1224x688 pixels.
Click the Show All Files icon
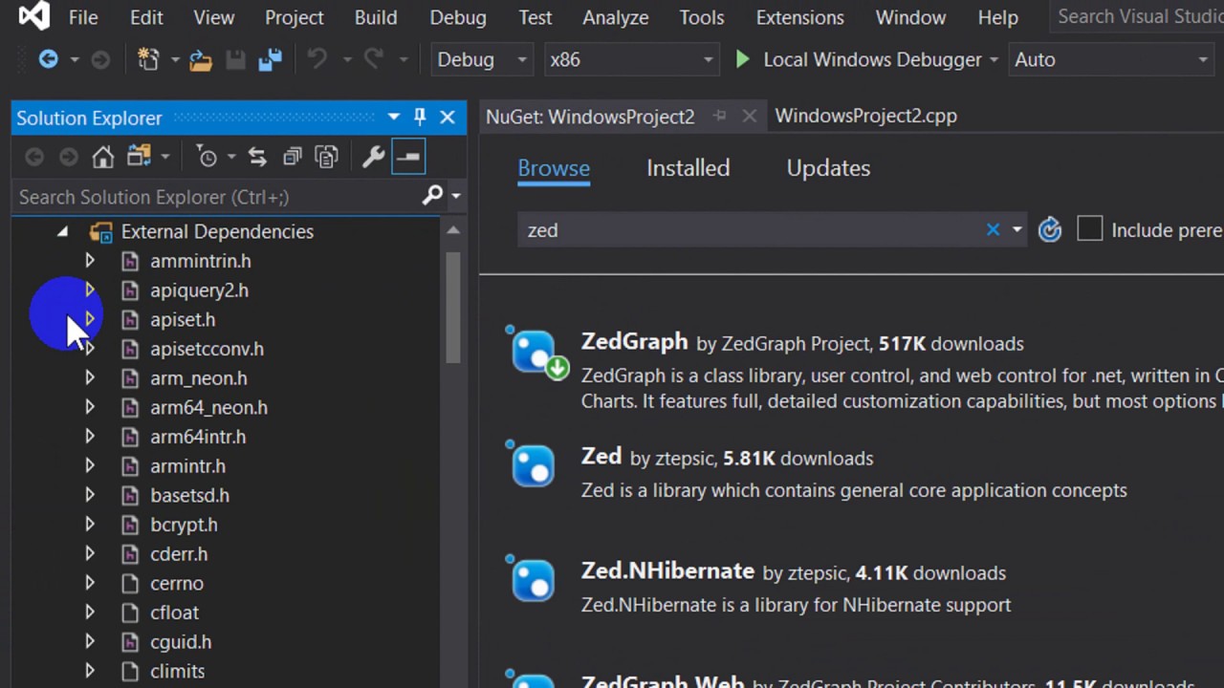(327, 157)
